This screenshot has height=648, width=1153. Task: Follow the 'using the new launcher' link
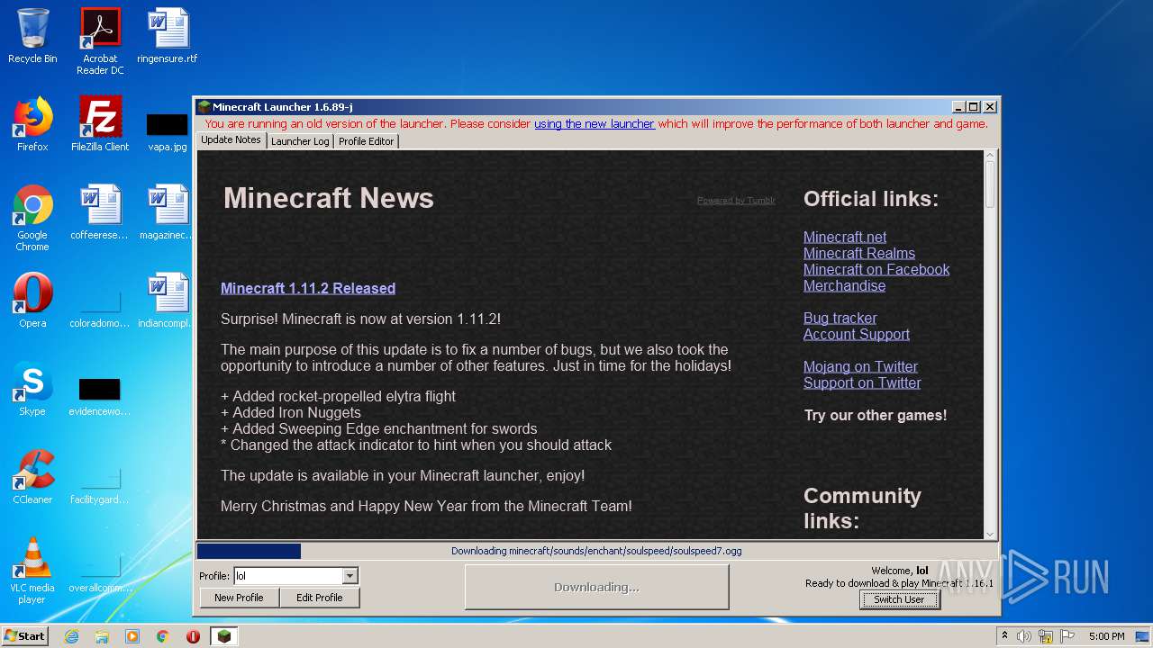595,124
